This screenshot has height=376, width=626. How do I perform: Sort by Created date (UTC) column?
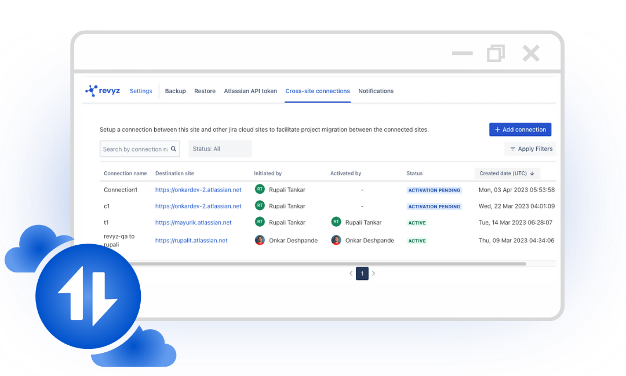507,173
